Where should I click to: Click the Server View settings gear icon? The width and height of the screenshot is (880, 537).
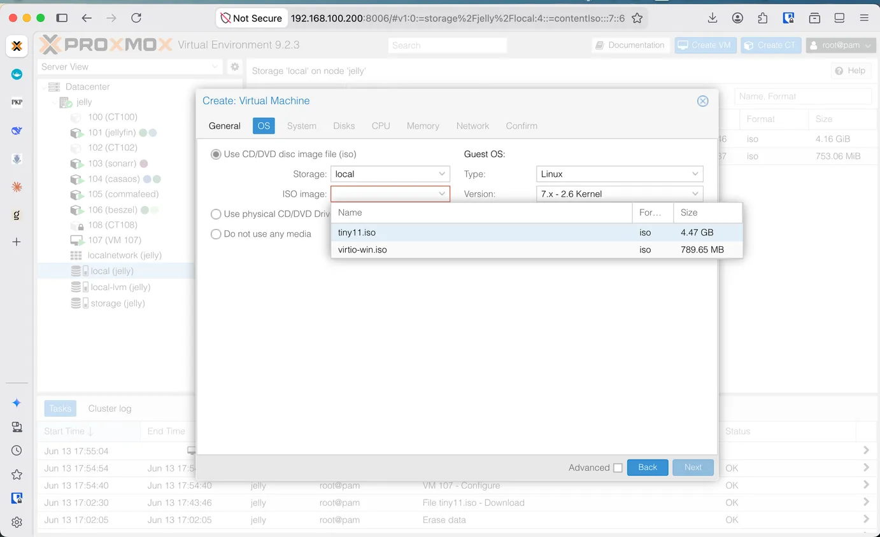pos(235,67)
